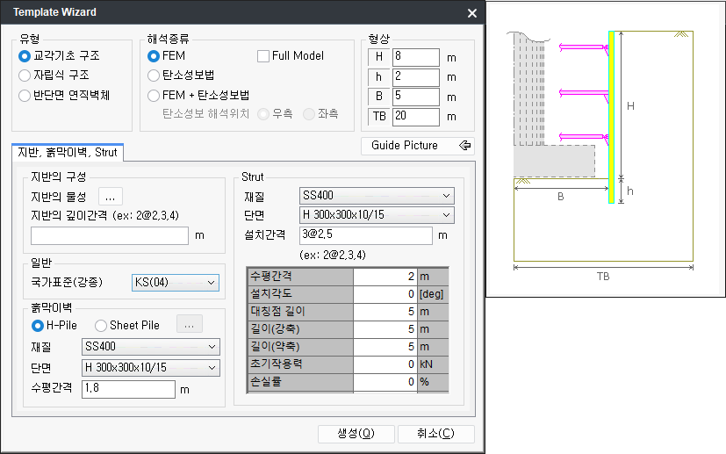
Task: Close the Template Wizard dialog
Action: pyautogui.click(x=472, y=13)
